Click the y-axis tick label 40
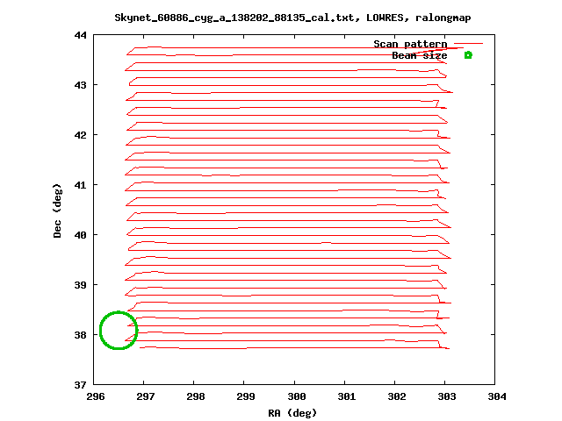 point(81,235)
